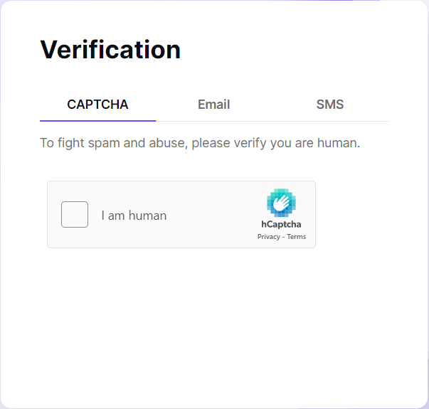This screenshot has height=409, width=429.
Task: Choose SMS as verification method
Action: coord(330,105)
